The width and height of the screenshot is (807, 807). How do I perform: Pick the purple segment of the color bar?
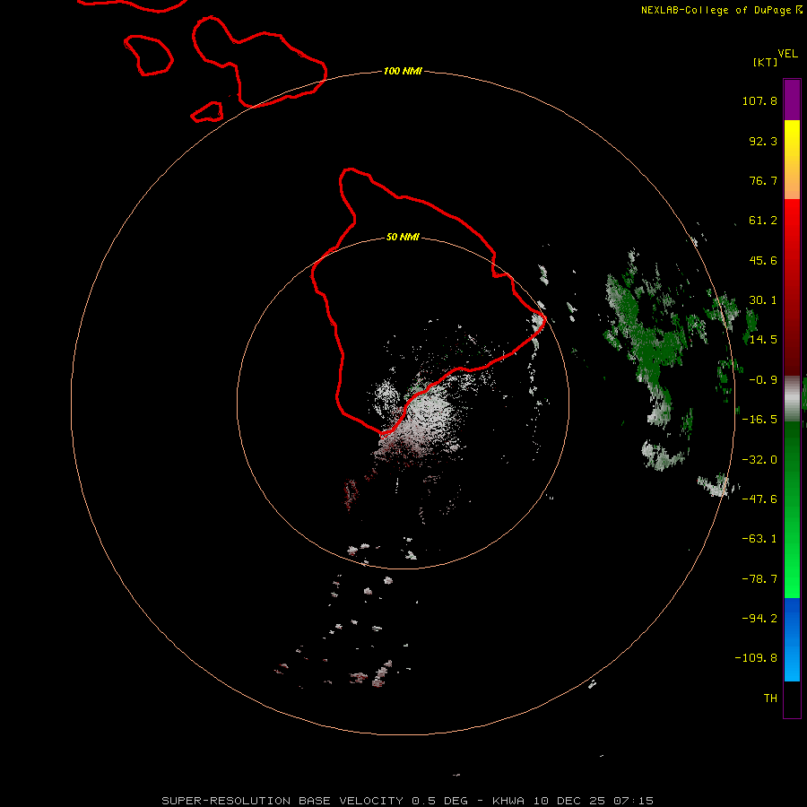792,100
